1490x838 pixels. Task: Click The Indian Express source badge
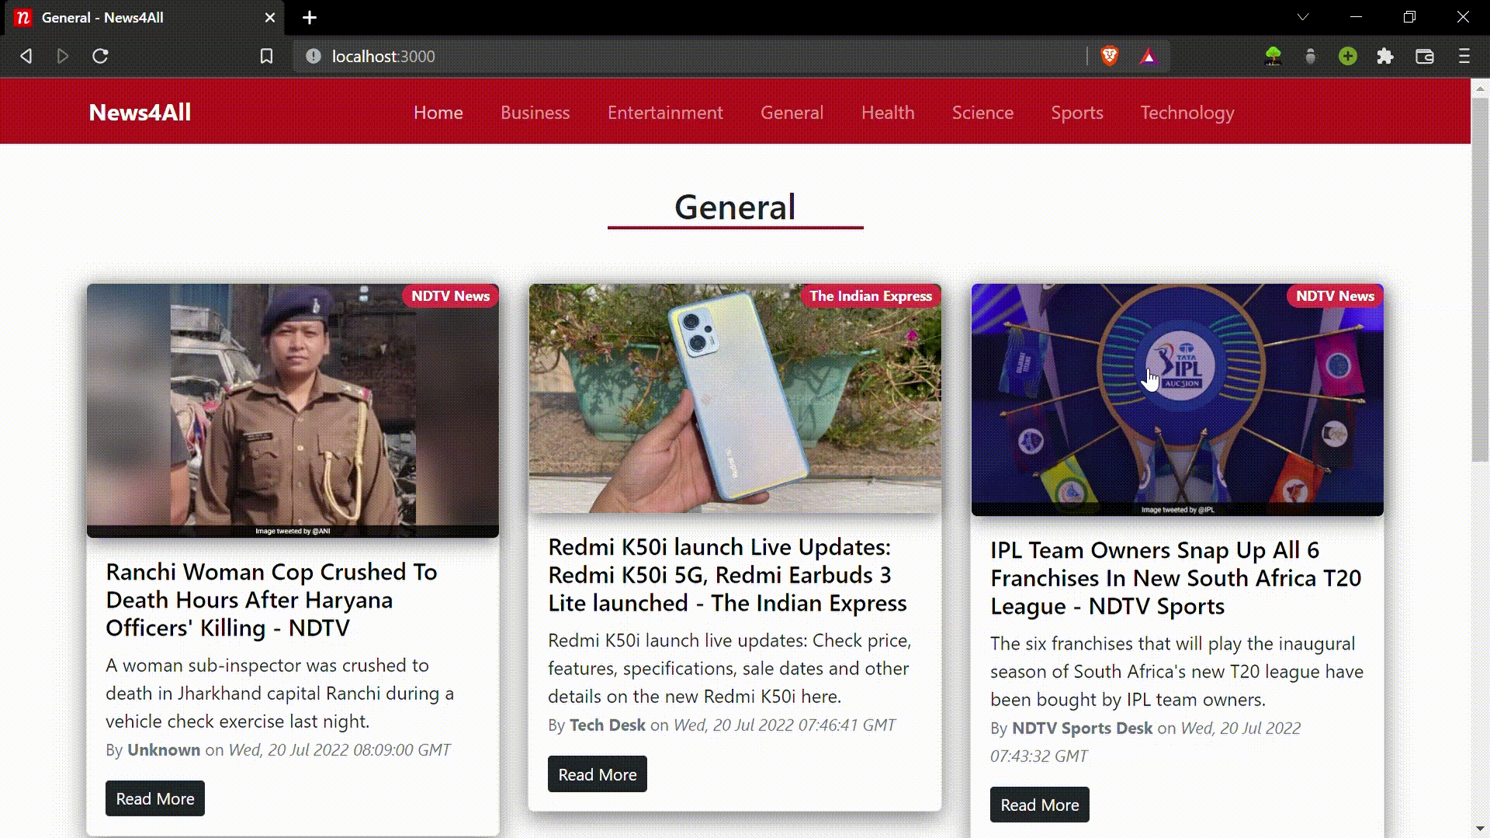pos(871,296)
